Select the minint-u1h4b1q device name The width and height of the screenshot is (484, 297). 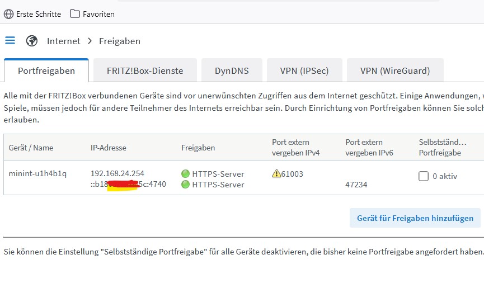37,174
